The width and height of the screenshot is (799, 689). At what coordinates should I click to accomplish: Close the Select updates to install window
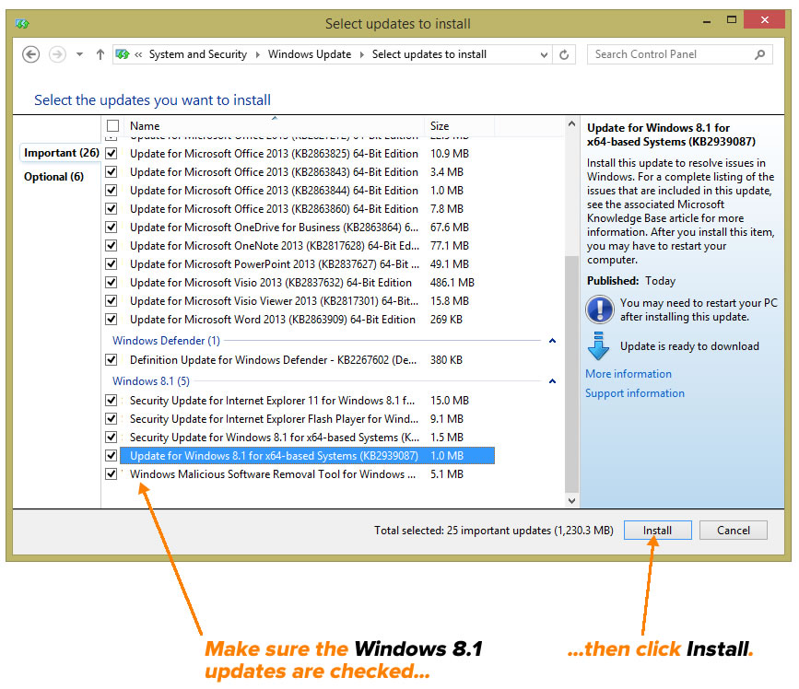click(764, 20)
